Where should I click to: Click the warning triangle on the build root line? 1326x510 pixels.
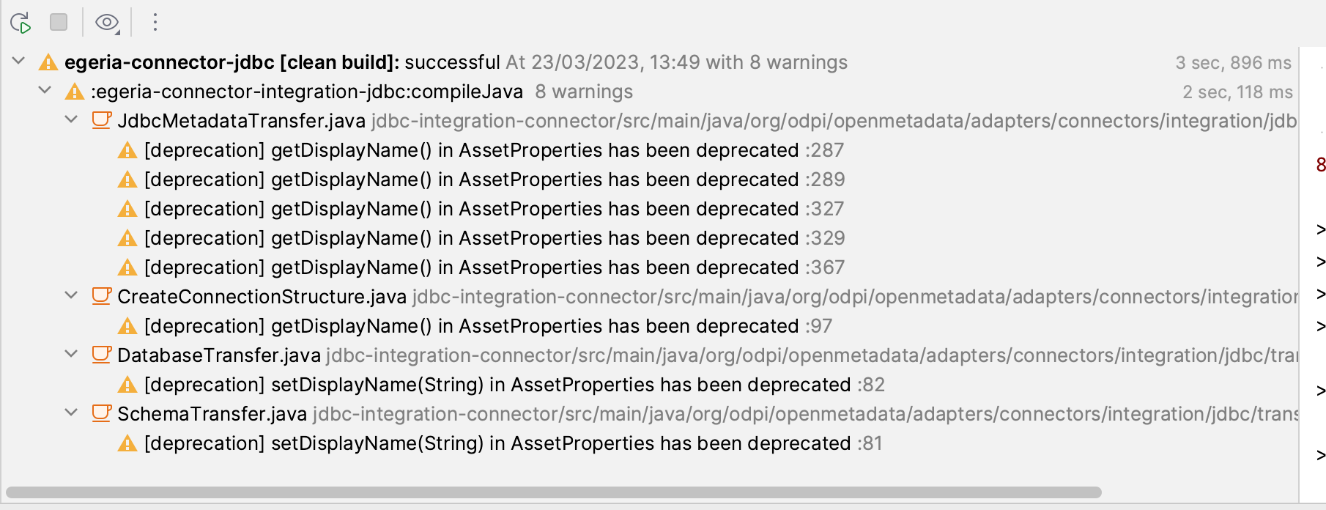point(48,62)
